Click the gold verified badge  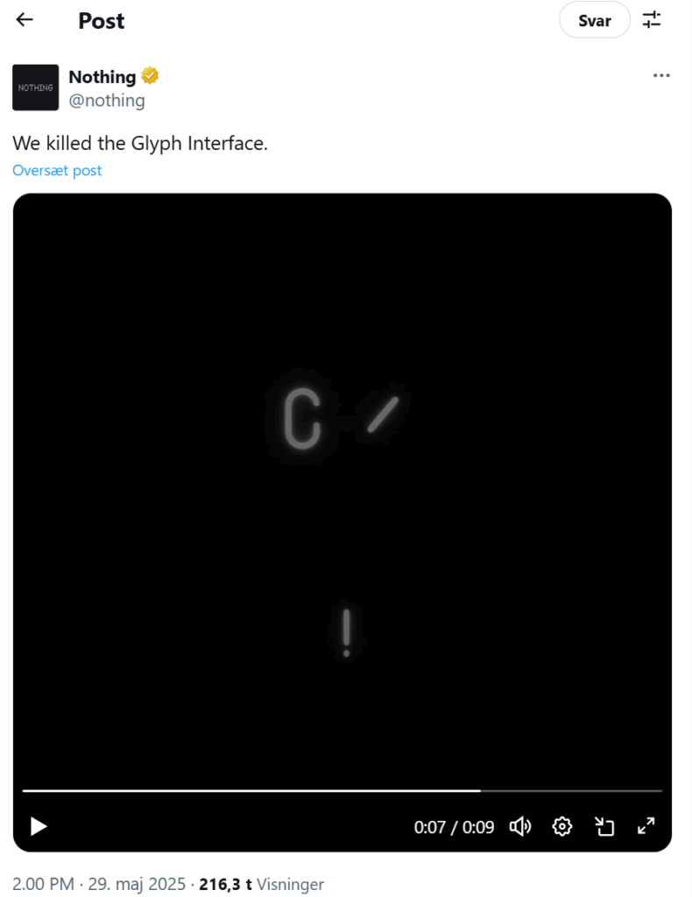click(x=150, y=75)
